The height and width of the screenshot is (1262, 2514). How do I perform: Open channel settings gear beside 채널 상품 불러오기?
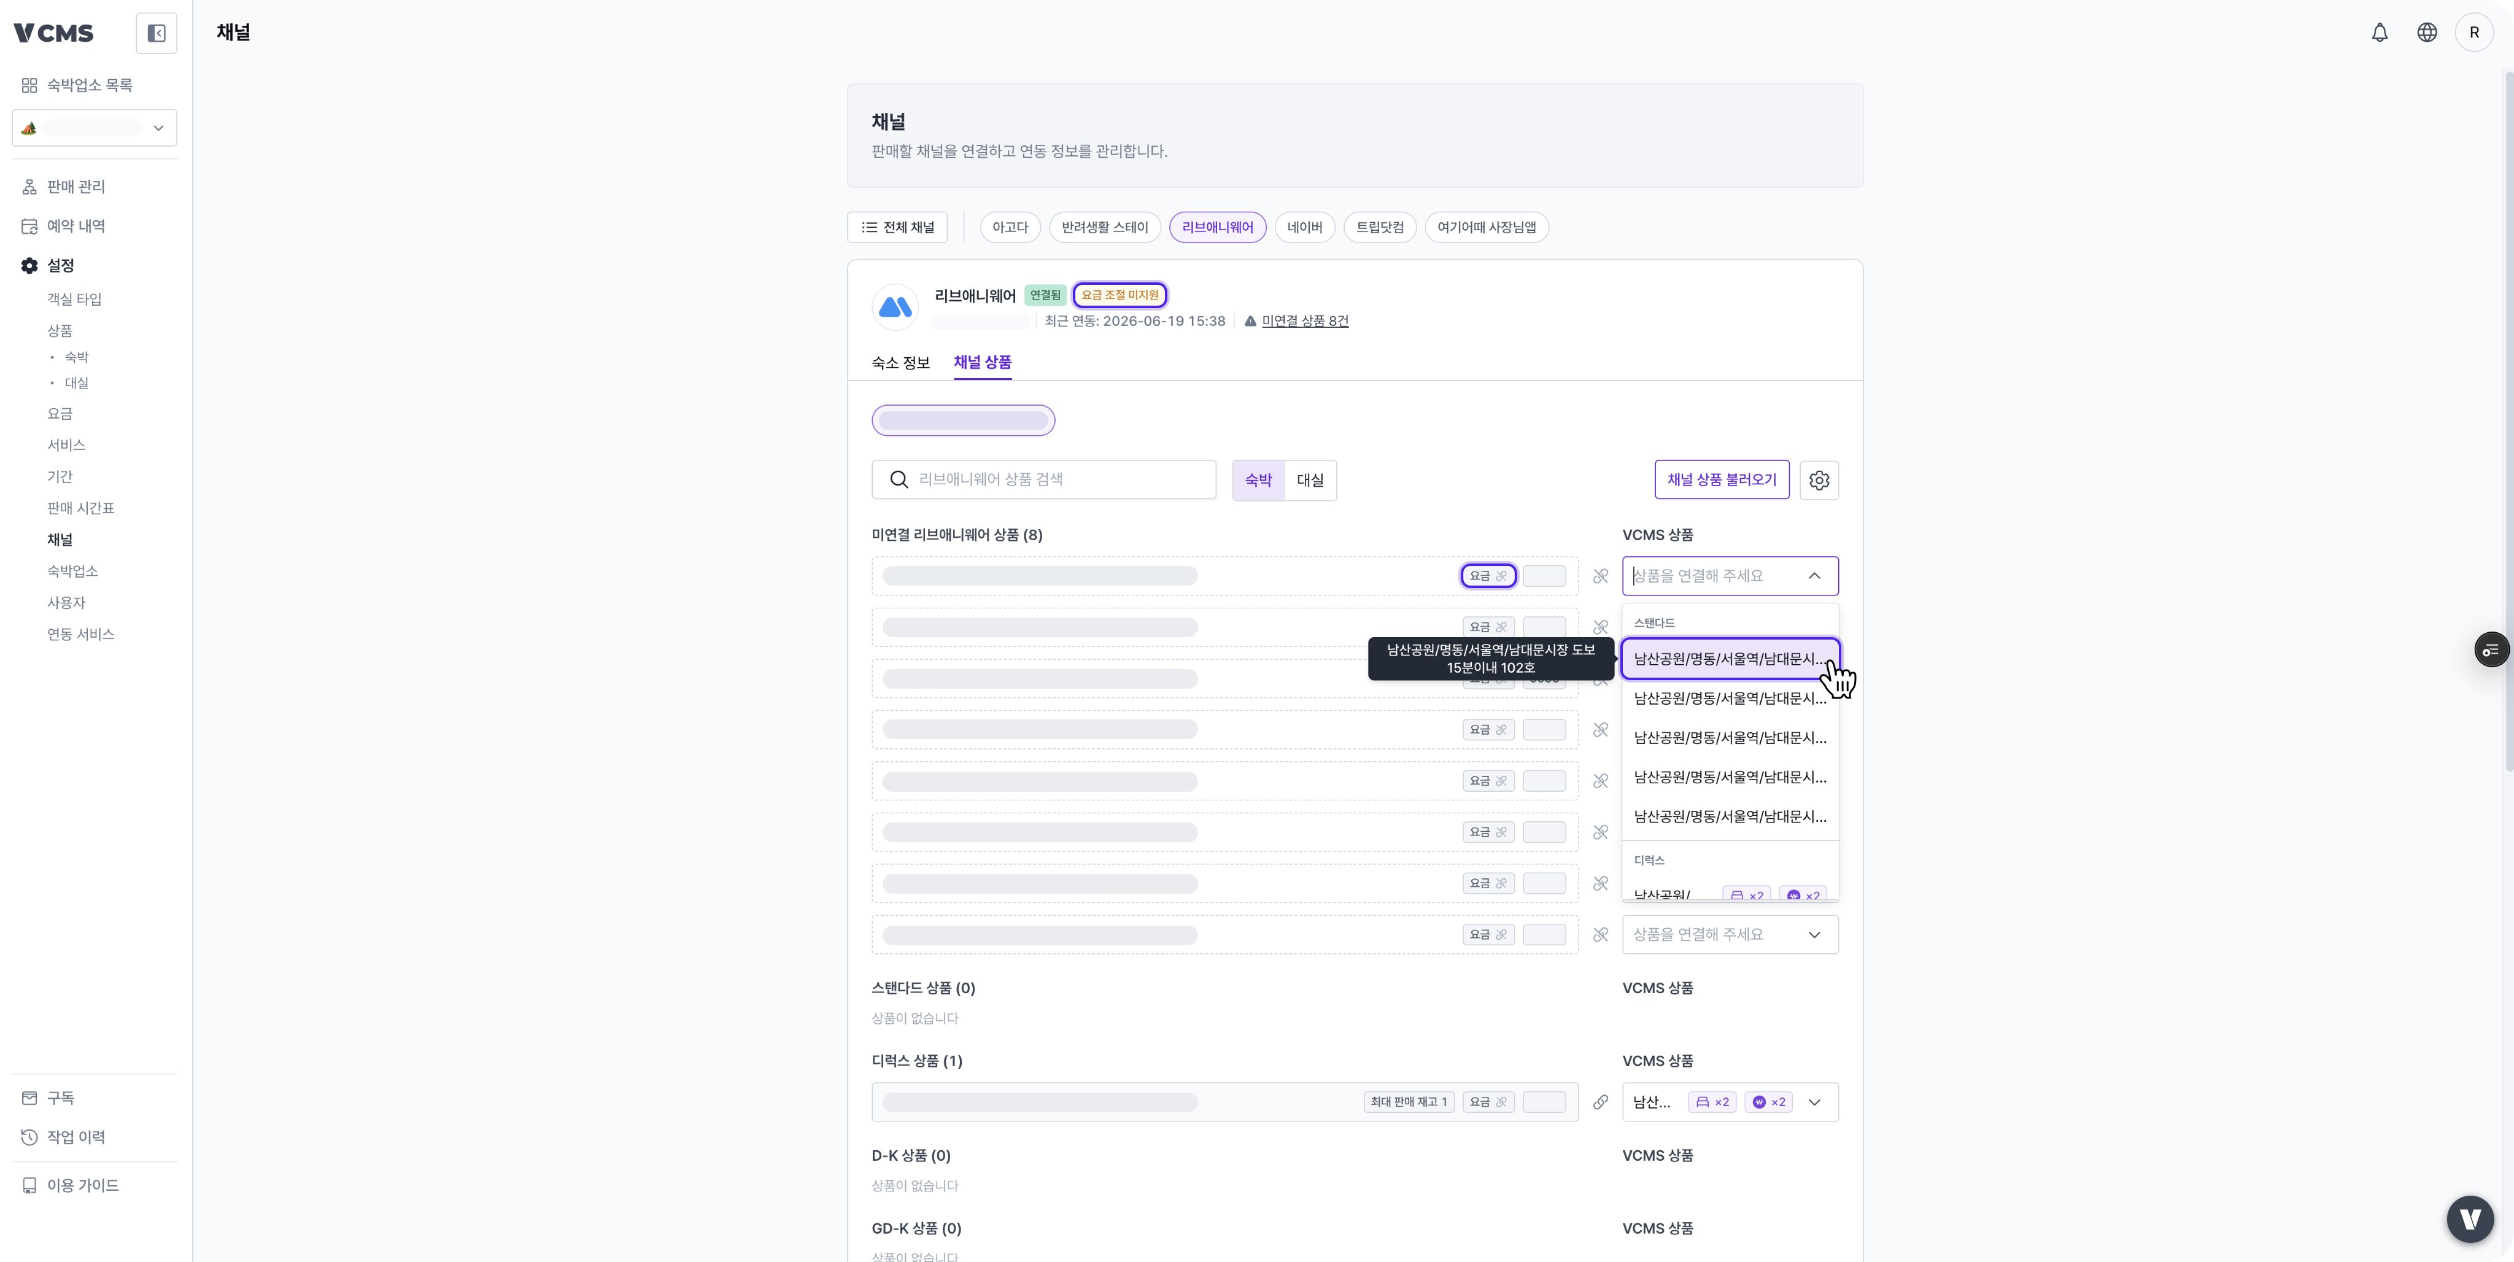(x=1819, y=480)
